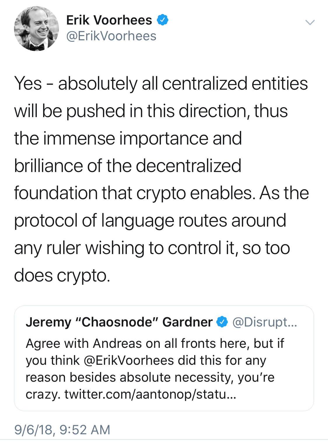
Task: Click the "protocol of language routes around" line
Action: coord(150,220)
